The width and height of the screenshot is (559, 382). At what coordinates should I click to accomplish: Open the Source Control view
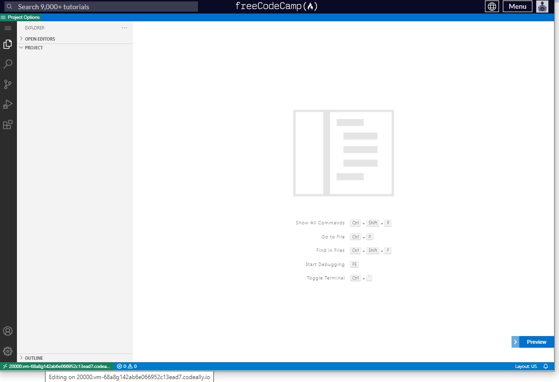[7, 84]
